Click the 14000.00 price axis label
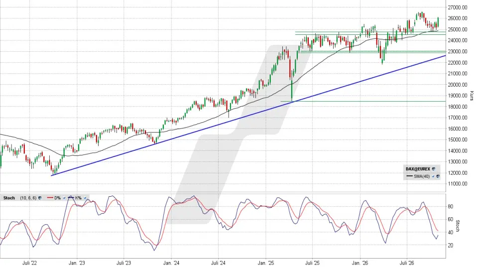 tap(457, 150)
